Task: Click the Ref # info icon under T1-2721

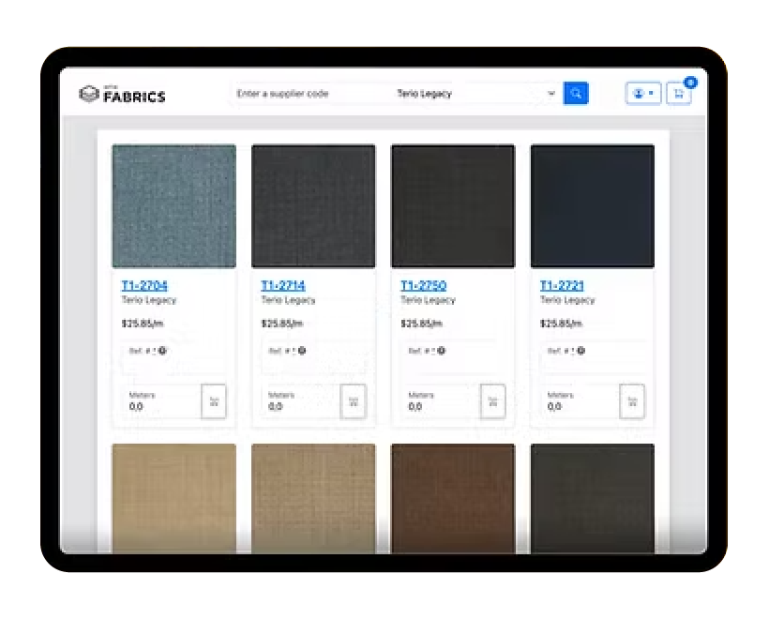Action: [x=581, y=350]
